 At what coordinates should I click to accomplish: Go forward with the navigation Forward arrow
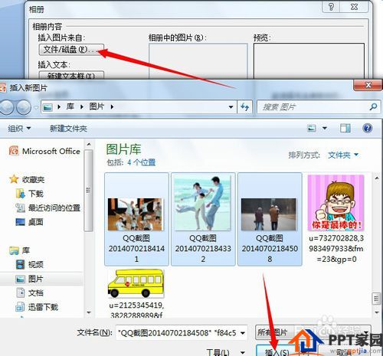click(24, 106)
